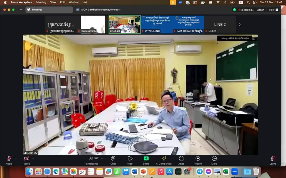
Task: Click the green Share screen icon
Action: pos(146,158)
